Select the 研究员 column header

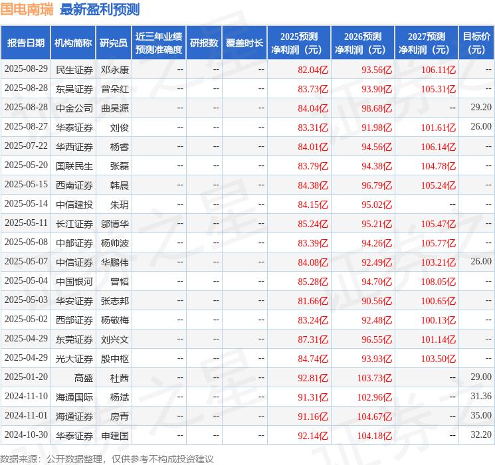tap(114, 43)
